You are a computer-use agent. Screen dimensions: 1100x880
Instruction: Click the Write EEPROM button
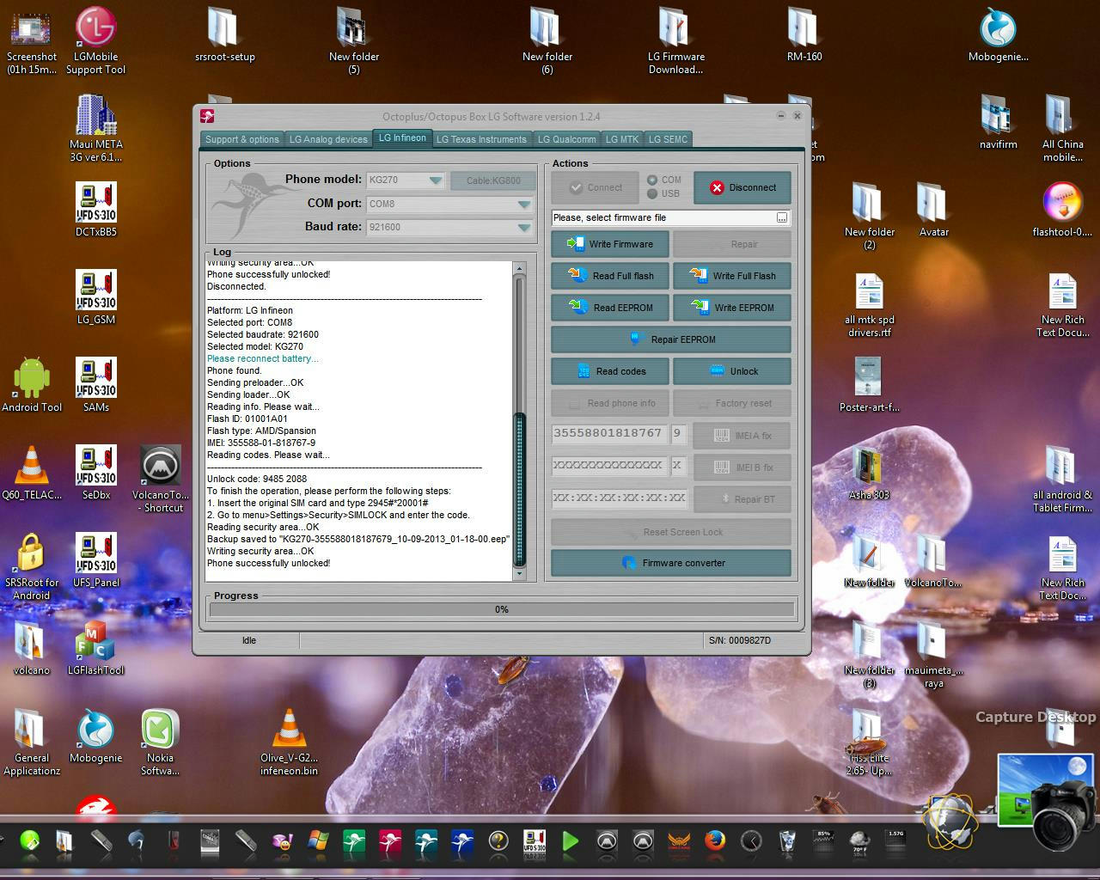(732, 308)
